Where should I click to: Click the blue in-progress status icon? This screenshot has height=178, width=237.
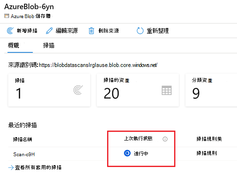127,153
